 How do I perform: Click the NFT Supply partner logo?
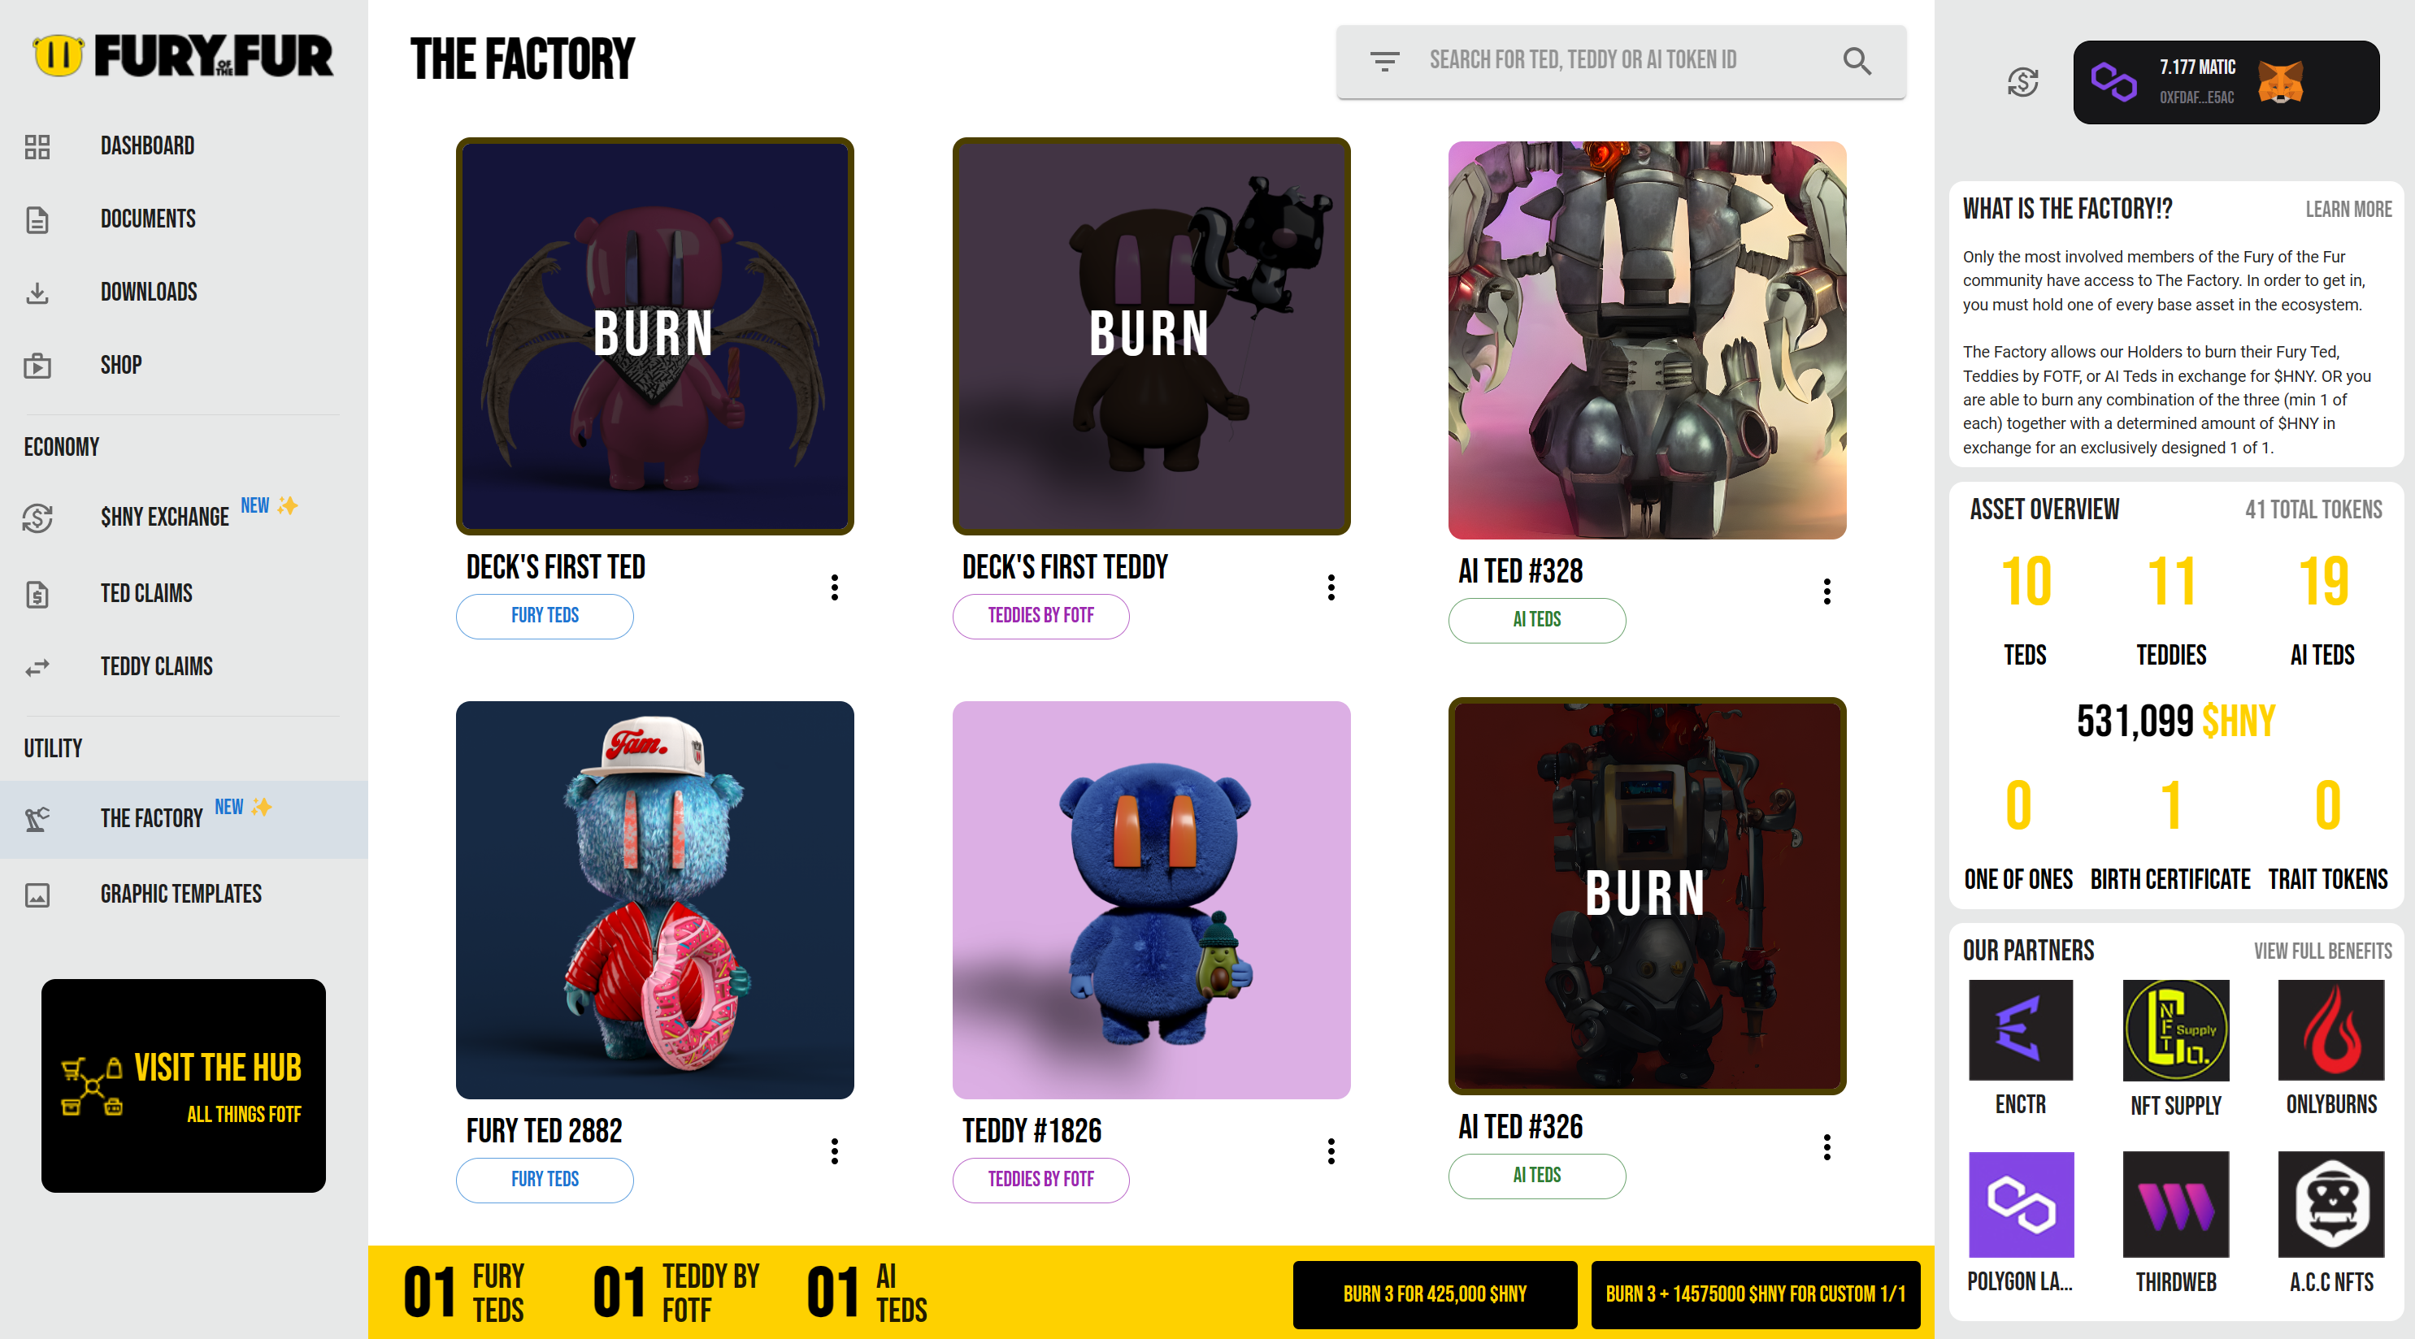tap(2175, 1029)
